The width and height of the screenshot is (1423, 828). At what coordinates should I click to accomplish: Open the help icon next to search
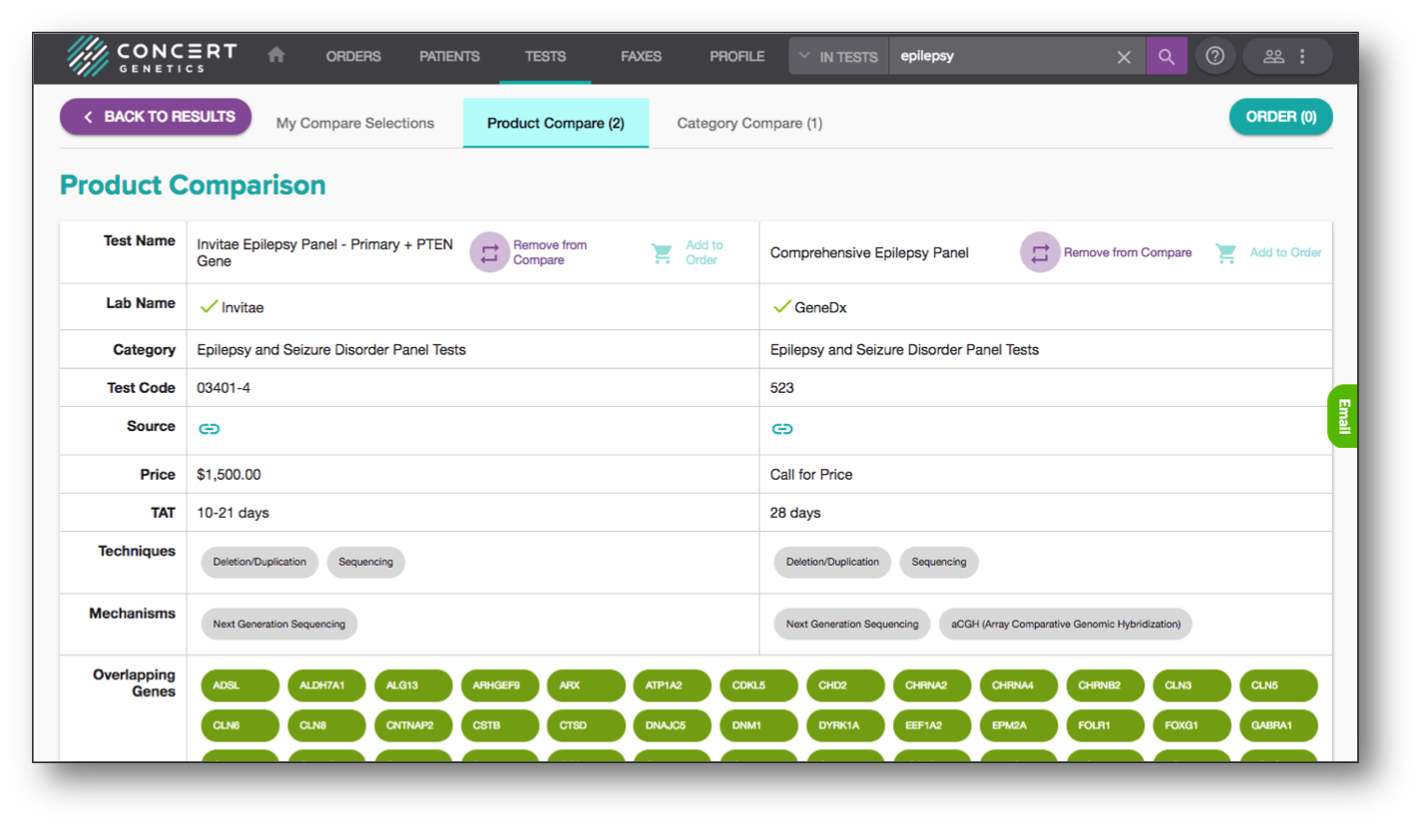(x=1214, y=56)
